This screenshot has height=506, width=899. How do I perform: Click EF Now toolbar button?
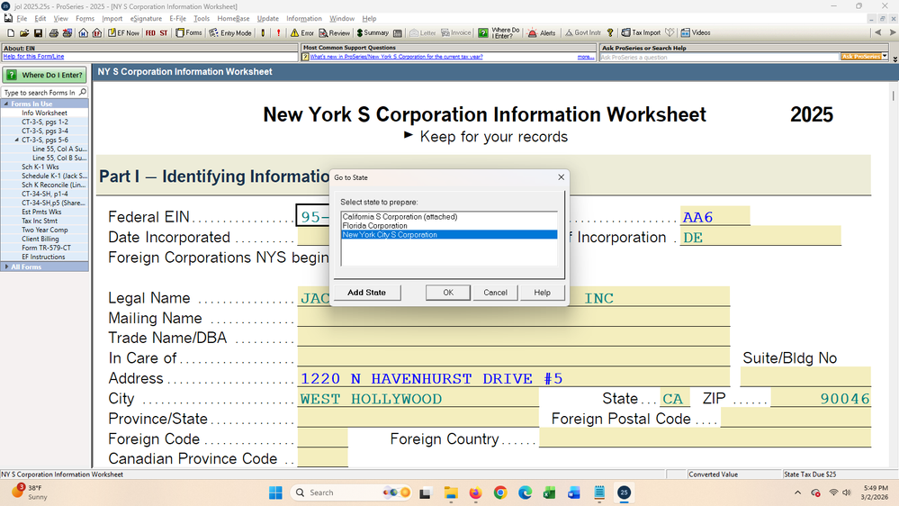pos(123,32)
